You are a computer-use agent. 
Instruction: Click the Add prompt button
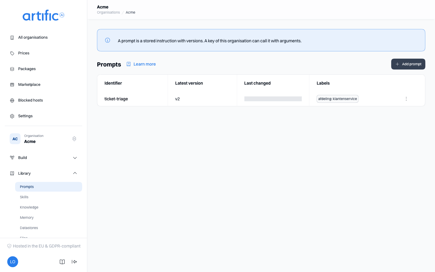point(408,64)
